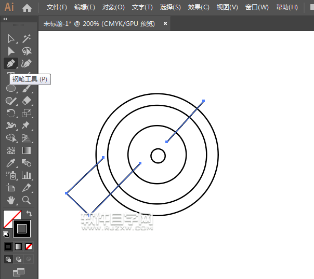Click the small center circle on canvas
Viewport: 314px width, 279px height.
click(x=158, y=156)
